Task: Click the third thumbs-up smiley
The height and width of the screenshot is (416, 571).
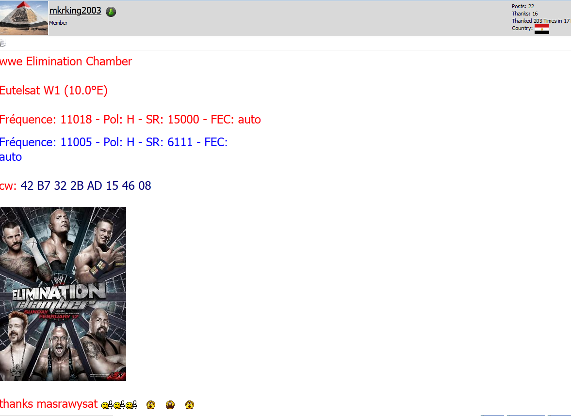Action: 131,405
